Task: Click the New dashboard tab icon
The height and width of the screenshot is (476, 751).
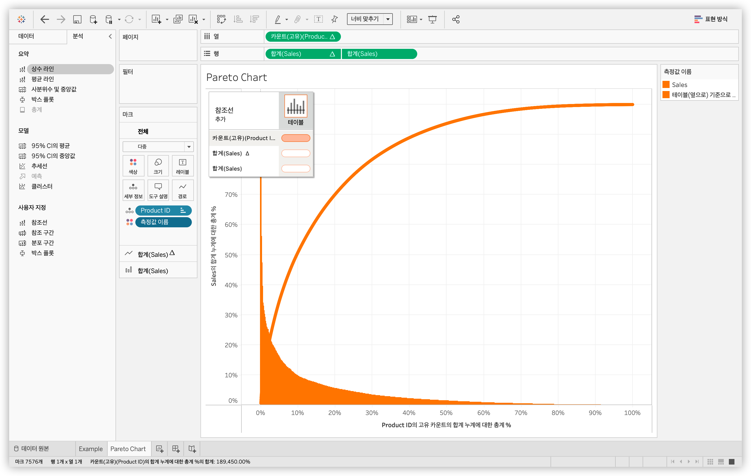Action: [176, 449]
